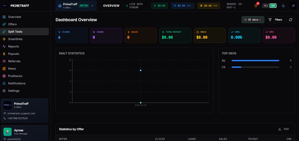Download statistics using the CSV icon

pos(280,129)
